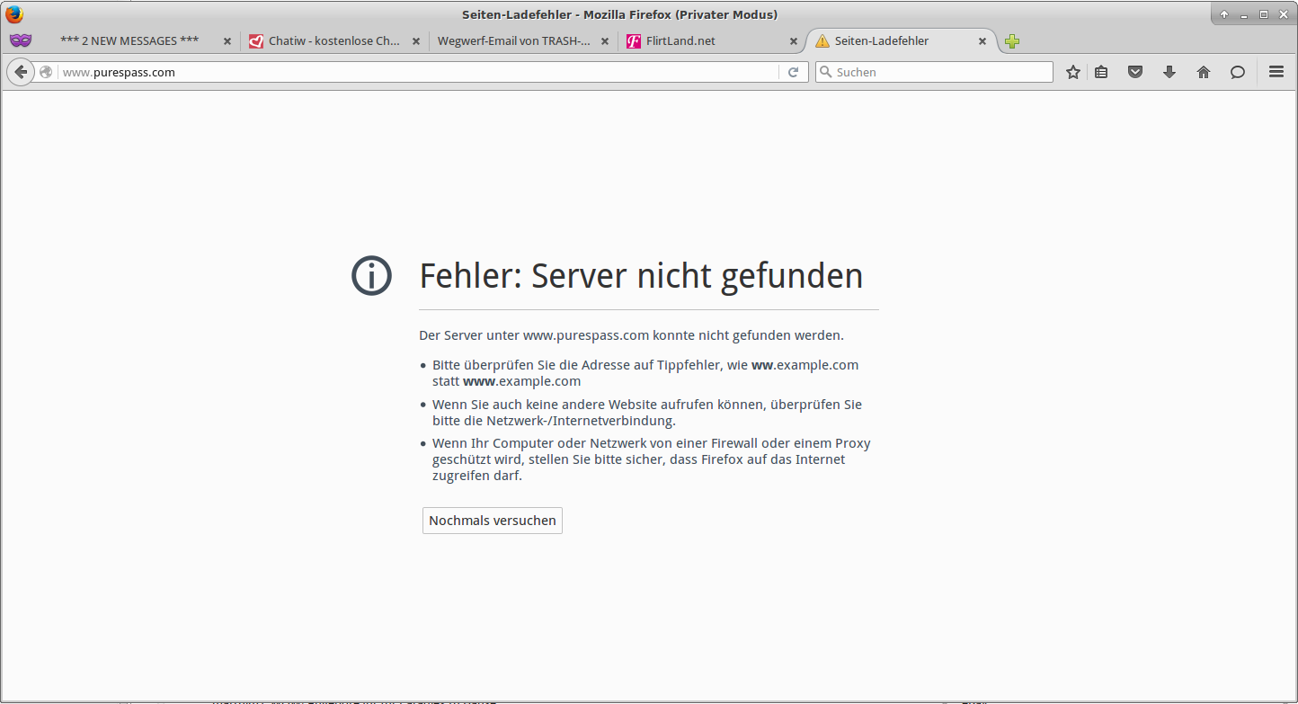The image size is (1298, 704).
Task: Minimize the Firefox window
Action: [x=1244, y=14]
